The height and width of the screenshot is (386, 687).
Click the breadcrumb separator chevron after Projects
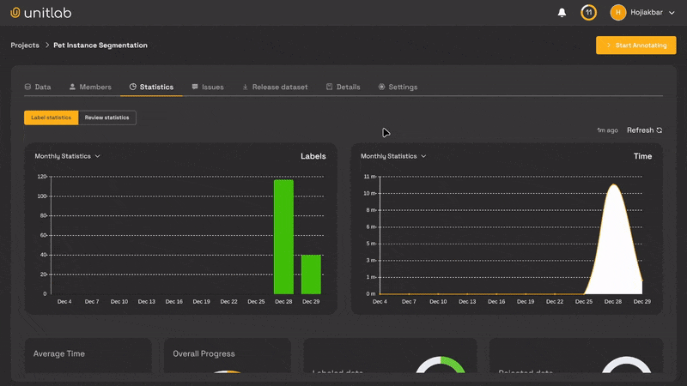coord(47,45)
